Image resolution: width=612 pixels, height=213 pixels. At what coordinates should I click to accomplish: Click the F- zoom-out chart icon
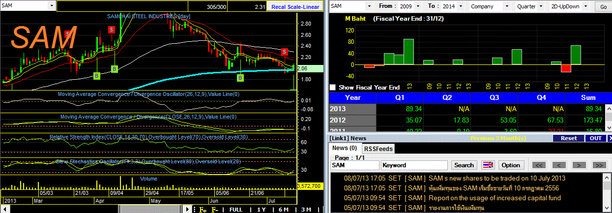(215, 210)
